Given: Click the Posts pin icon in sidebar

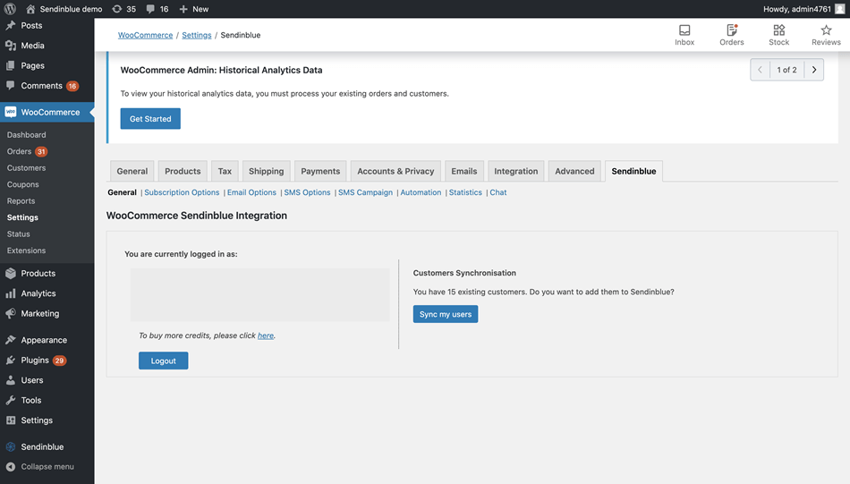Looking at the screenshot, I should click(11, 25).
